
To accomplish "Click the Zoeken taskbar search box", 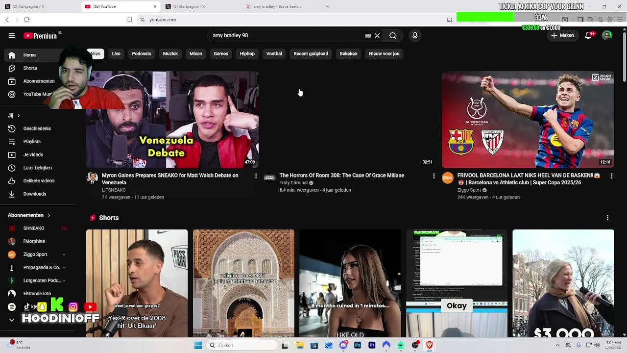I will 242,346.
